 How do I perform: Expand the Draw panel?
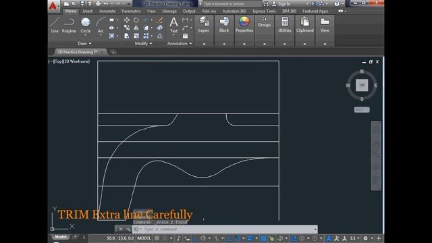(84, 43)
